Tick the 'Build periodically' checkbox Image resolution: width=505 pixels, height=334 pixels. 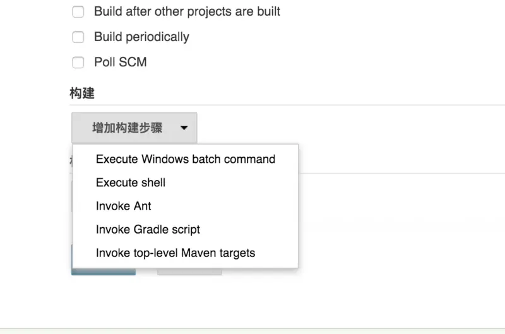tap(78, 37)
